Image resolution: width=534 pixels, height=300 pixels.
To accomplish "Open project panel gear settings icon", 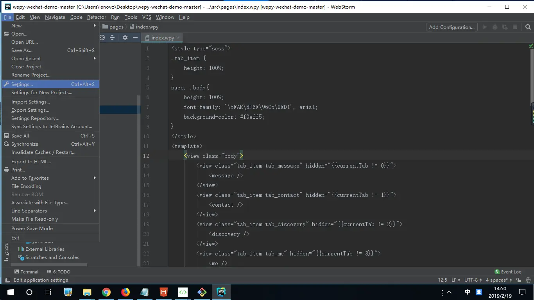I will 125,37.
